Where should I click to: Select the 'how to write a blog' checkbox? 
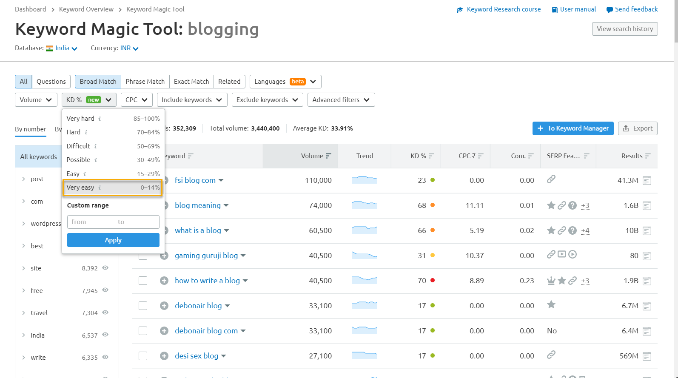point(143,281)
